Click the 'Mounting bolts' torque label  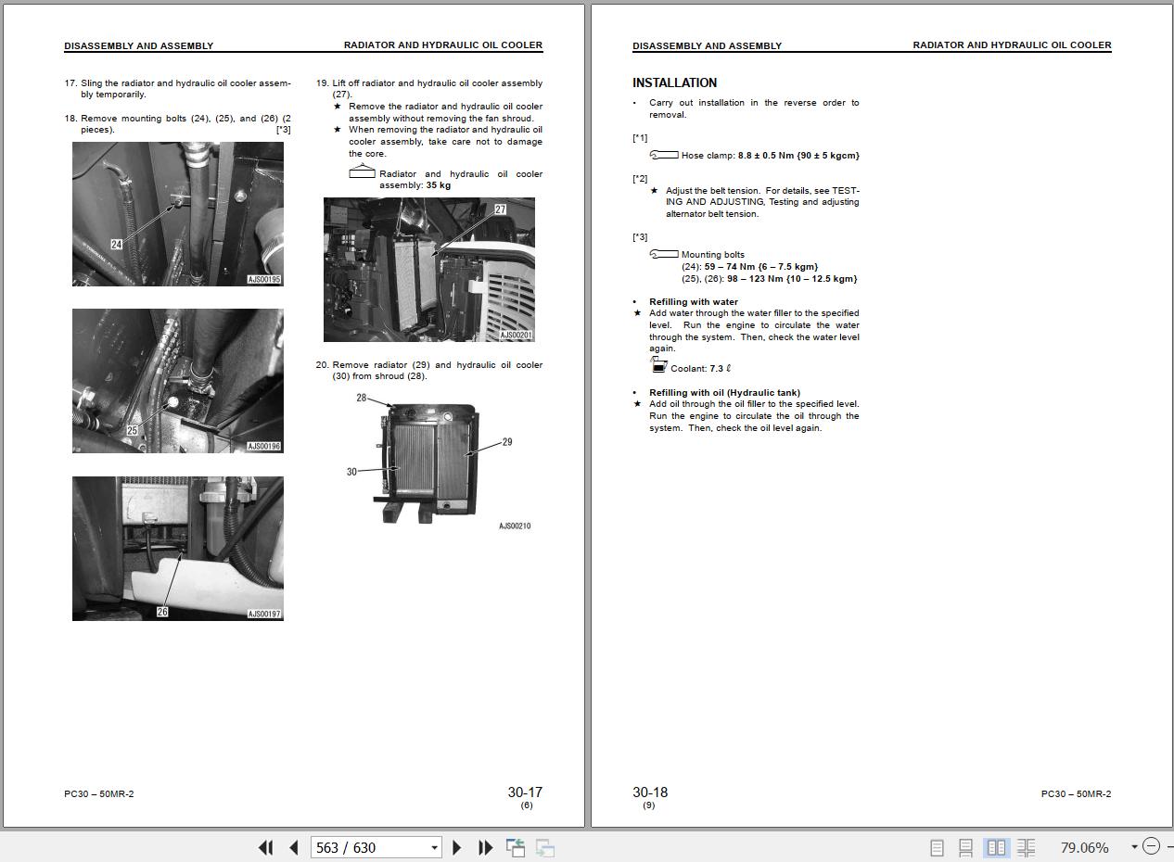pos(712,255)
